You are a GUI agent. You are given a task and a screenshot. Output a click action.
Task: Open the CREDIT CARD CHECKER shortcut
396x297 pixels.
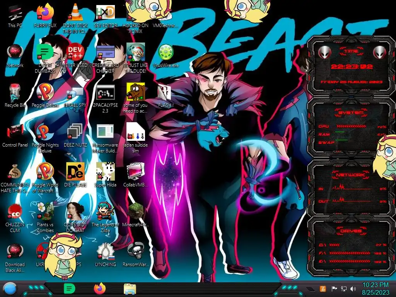click(x=105, y=59)
